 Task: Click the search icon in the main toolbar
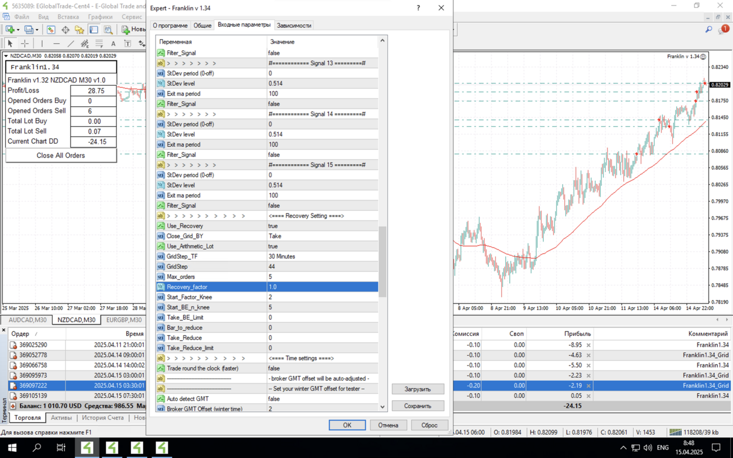[x=709, y=30]
